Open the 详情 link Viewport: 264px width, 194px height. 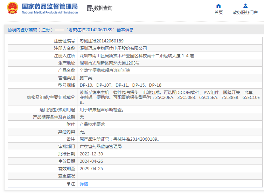click(x=84, y=184)
